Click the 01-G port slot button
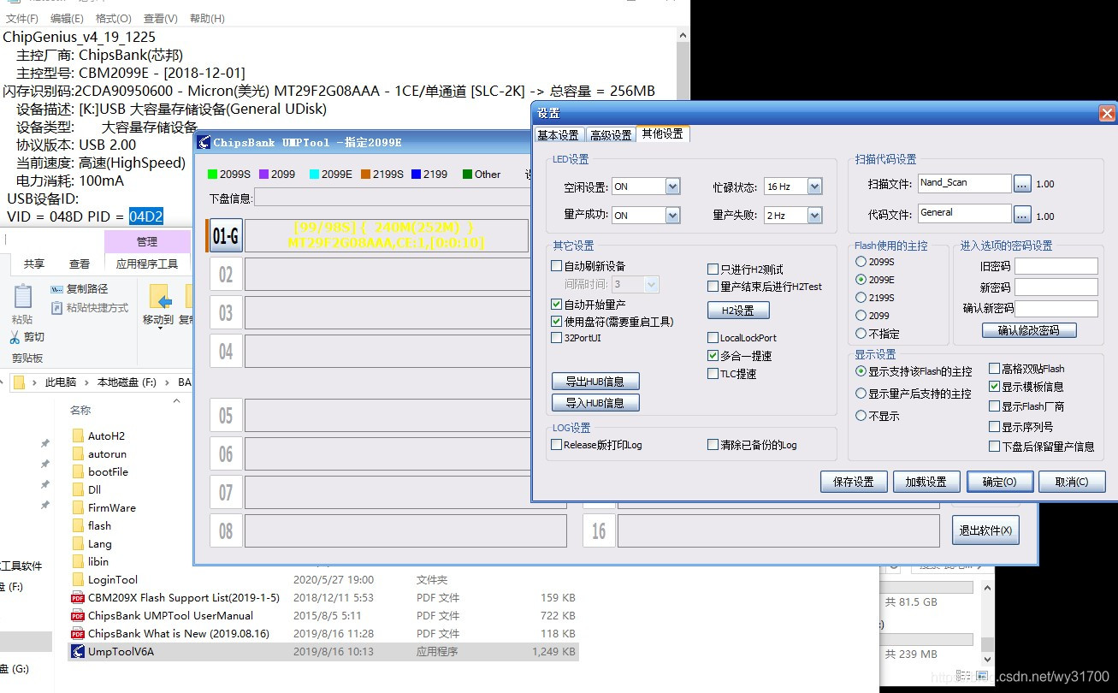1118x693 pixels. click(x=226, y=235)
